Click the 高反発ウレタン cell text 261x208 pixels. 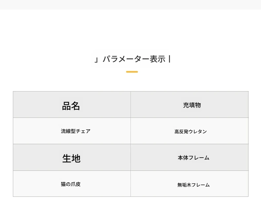[191, 132]
